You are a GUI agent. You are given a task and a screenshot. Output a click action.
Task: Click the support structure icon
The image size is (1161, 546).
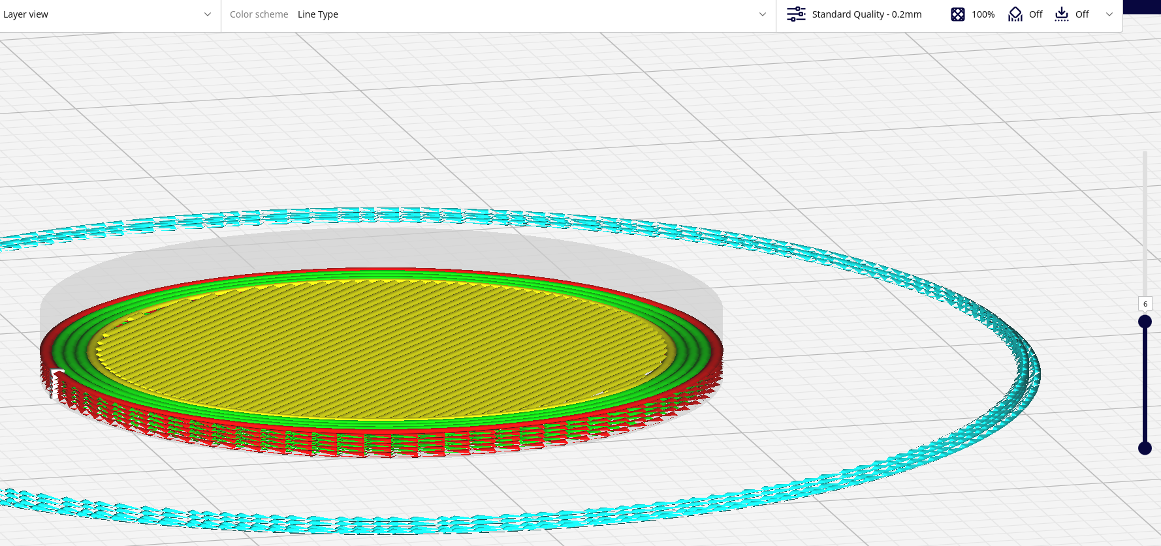[x=1015, y=14]
